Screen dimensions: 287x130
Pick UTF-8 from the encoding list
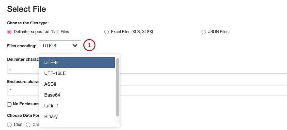(x=77, y=62)
